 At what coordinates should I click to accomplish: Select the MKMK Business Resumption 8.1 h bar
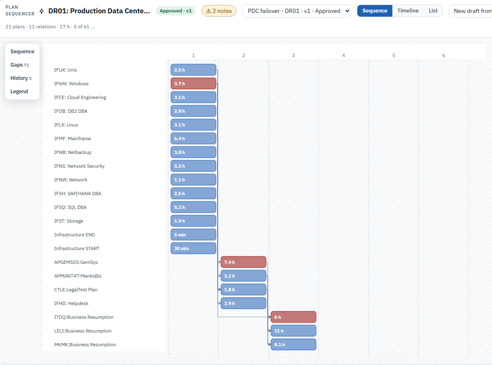point(294,345)
